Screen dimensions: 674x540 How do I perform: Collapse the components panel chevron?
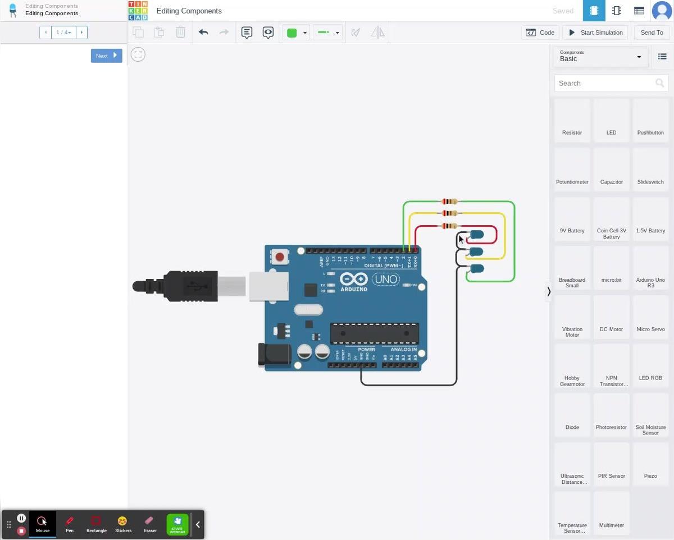coord(549,291)
